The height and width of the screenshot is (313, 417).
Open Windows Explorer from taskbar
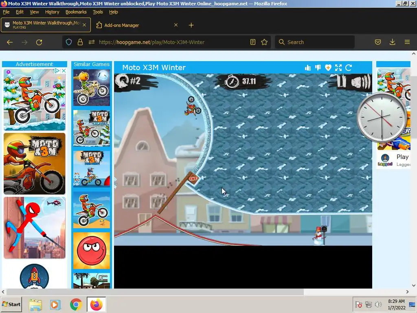coord(35,304)
